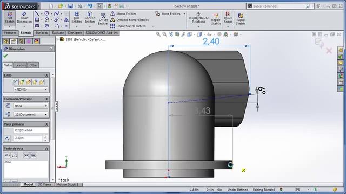346x194 pixels.
Task: Open Display/Delete Relations
Action: [198, 18]
